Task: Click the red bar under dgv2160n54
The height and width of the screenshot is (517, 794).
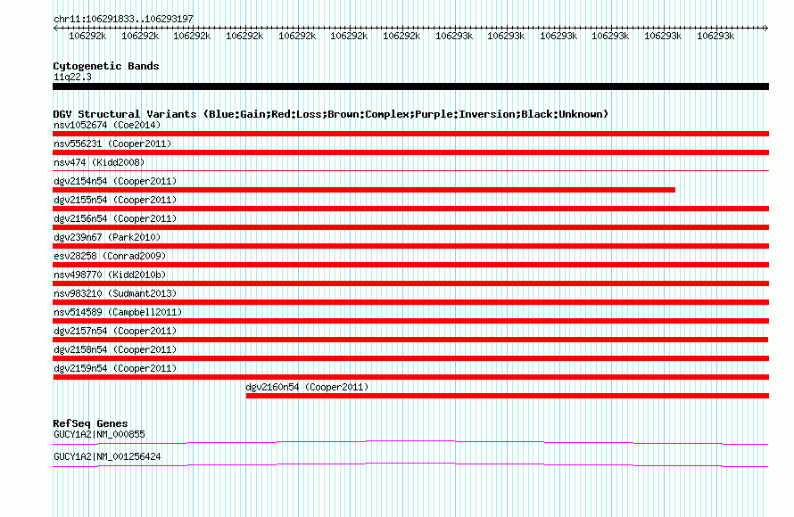Action: click(x=508, y=396)
